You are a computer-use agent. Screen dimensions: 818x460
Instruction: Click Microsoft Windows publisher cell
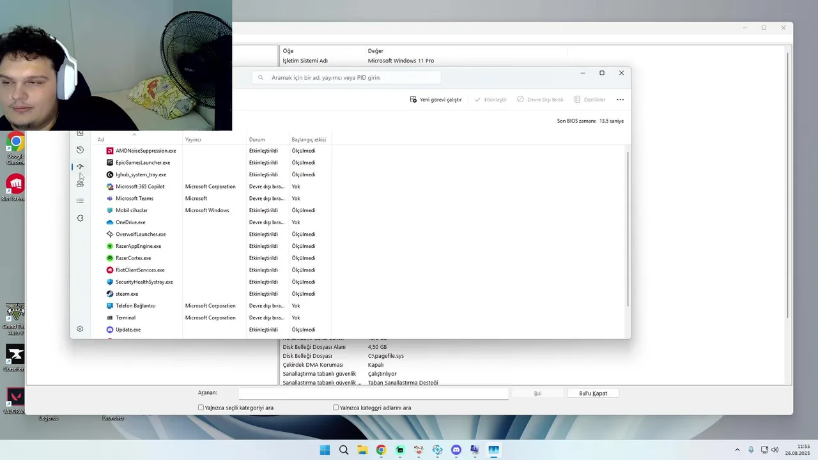pyautogui.click(x=207, y=210)
